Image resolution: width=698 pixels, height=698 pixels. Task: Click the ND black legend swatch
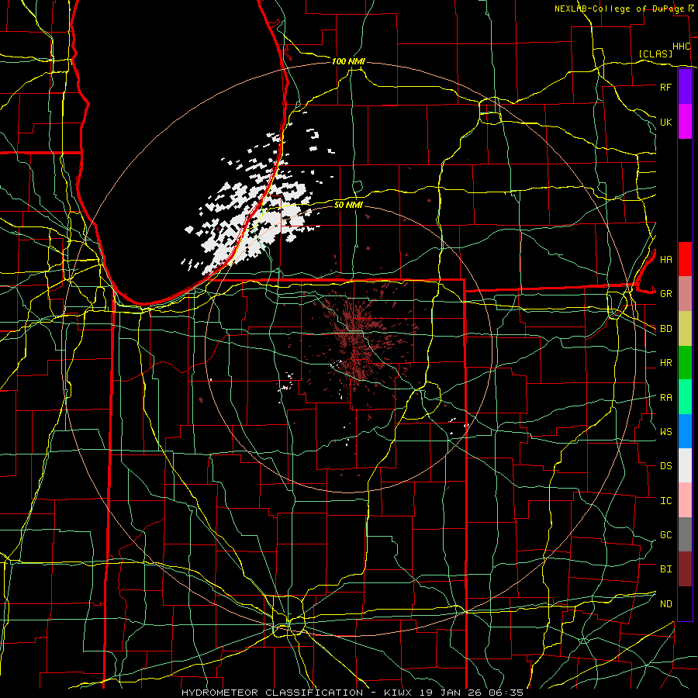click(685, 603)
